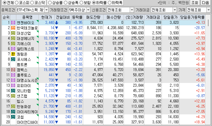Screen dimensions: 212x126
Task: Open the stock 아이언디바이
Action: [27, 122]
